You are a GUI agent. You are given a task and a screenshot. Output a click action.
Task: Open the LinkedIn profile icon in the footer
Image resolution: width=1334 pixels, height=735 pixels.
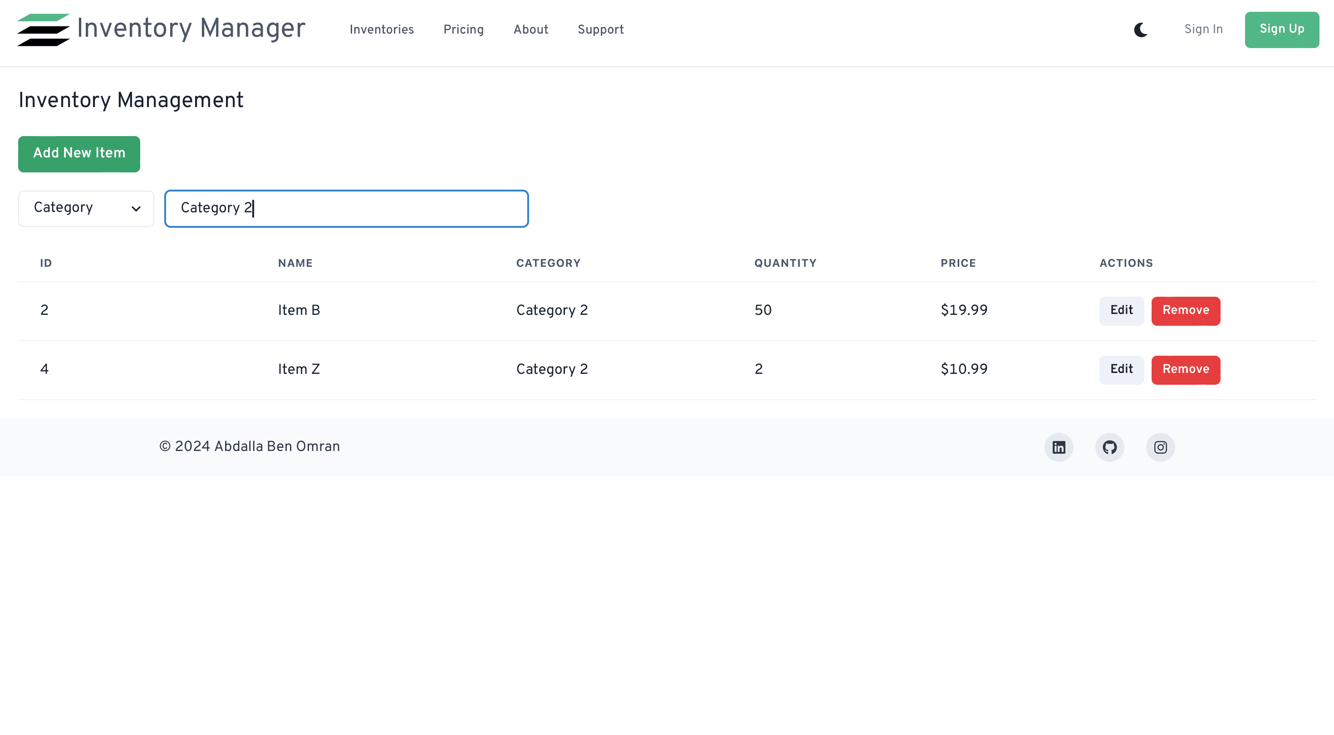[x=1059, y=447]
